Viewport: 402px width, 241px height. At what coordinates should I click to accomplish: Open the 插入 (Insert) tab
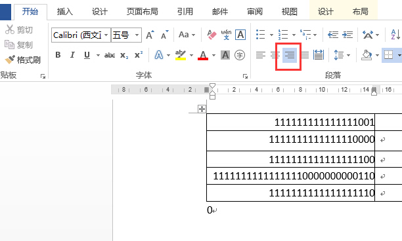[x=65, y=12]
